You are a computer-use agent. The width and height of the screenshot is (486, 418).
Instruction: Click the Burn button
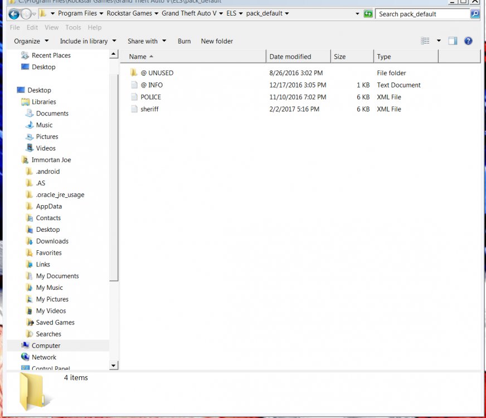click(x=184, y=41)
